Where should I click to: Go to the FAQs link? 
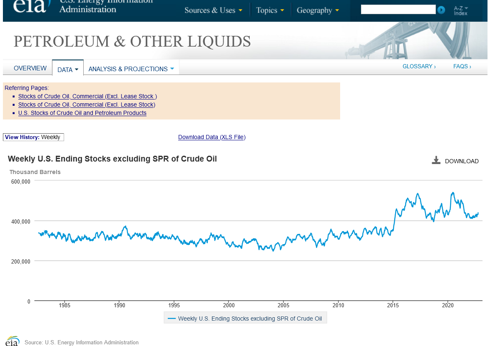pyautogui.click(x=462, y=67)
